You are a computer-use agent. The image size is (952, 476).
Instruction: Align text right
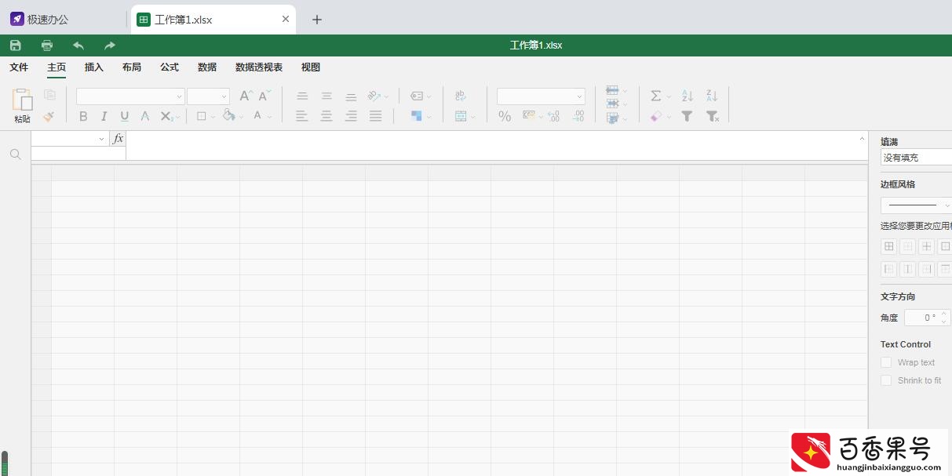tap(351, 116)
